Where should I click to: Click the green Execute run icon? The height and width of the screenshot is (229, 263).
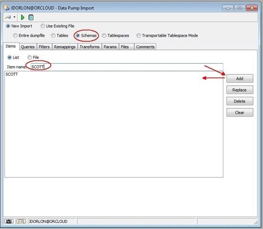coord(22,17)
